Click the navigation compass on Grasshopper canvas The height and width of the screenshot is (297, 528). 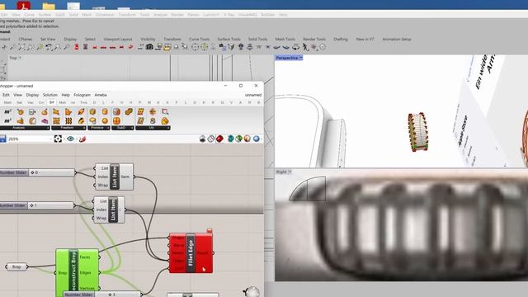click(x=252, y=292)
